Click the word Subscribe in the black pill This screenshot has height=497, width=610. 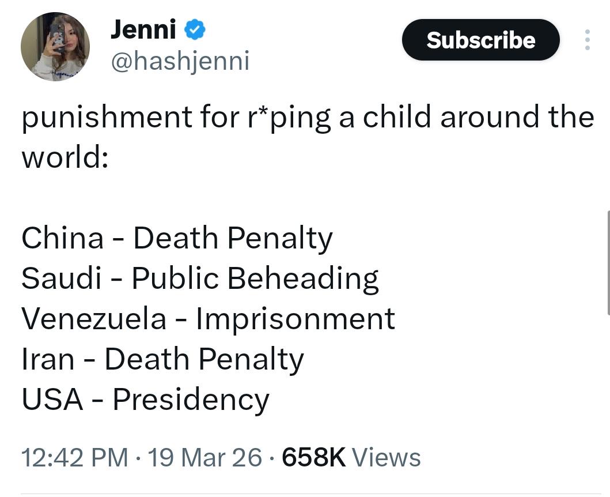pos(480,40)
